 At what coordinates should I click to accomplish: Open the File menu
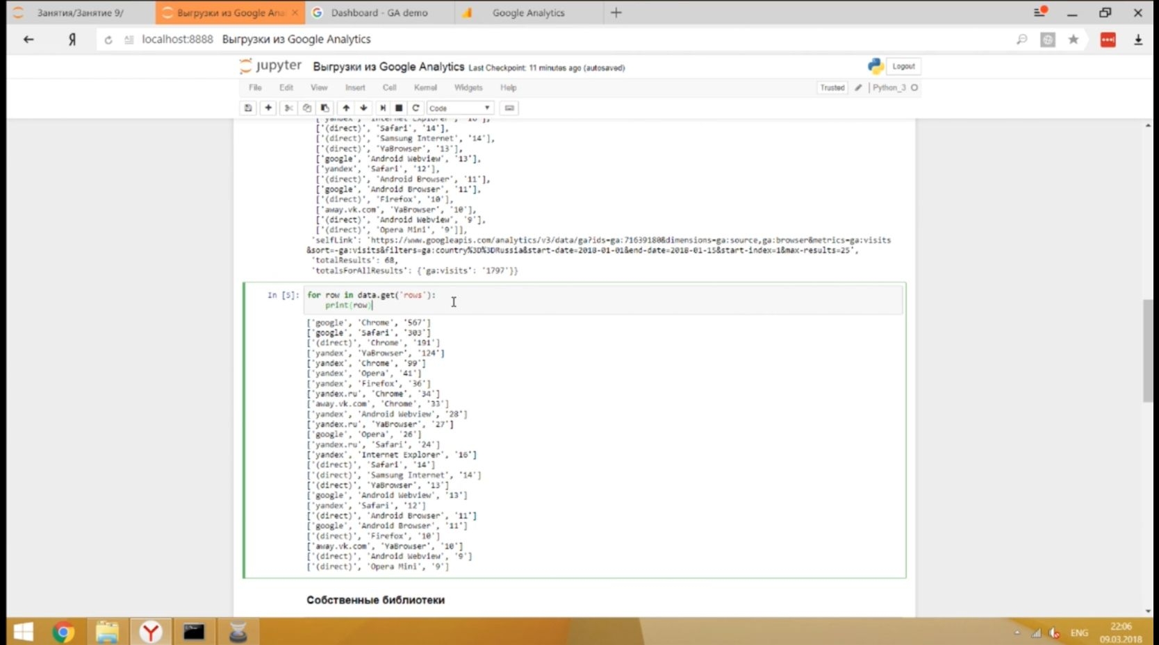(x=255, y=87)
